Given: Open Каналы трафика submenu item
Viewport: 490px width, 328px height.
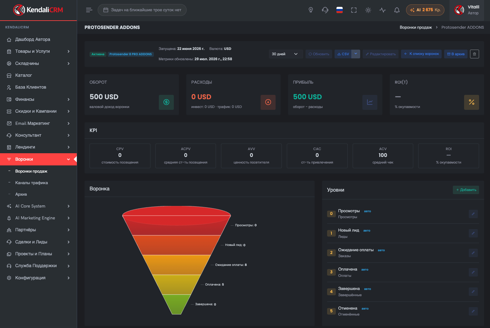Looking at the screenshot, I should (32, 183).
